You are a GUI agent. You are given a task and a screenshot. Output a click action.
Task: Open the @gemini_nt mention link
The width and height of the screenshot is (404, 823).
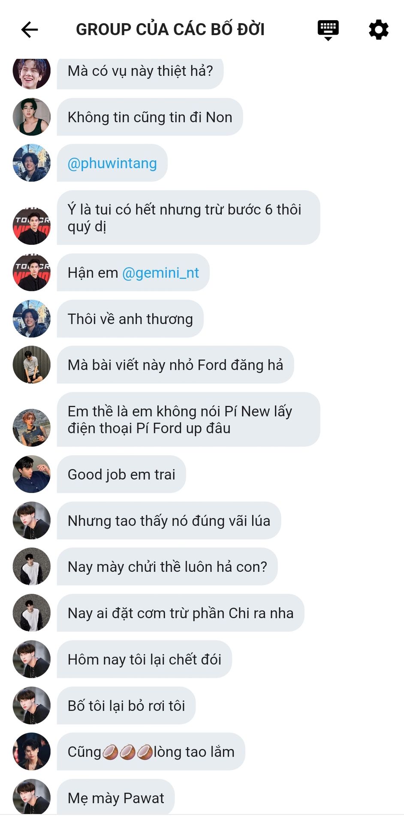160,273
